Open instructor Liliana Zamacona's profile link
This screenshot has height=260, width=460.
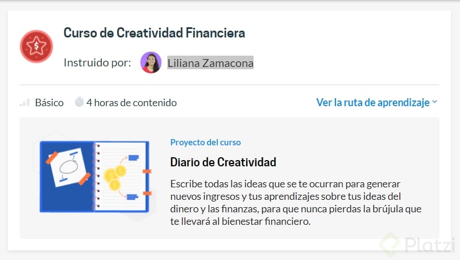click(210, 62)
